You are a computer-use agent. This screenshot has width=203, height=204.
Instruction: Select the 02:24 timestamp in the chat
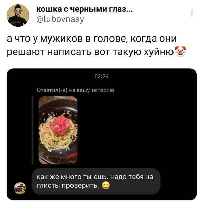click(x=102, y=76)
